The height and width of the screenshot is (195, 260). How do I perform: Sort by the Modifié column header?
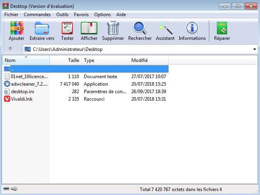coord(148,60)
